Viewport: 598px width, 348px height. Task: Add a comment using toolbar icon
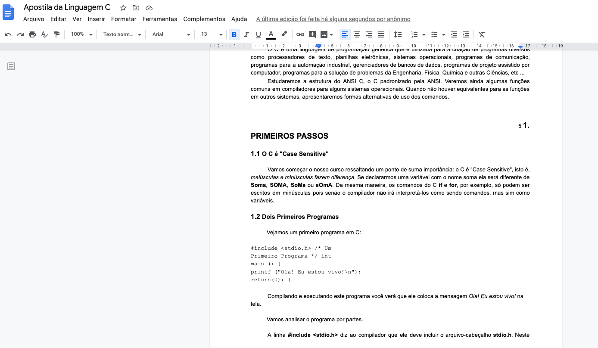pos(312,34)
